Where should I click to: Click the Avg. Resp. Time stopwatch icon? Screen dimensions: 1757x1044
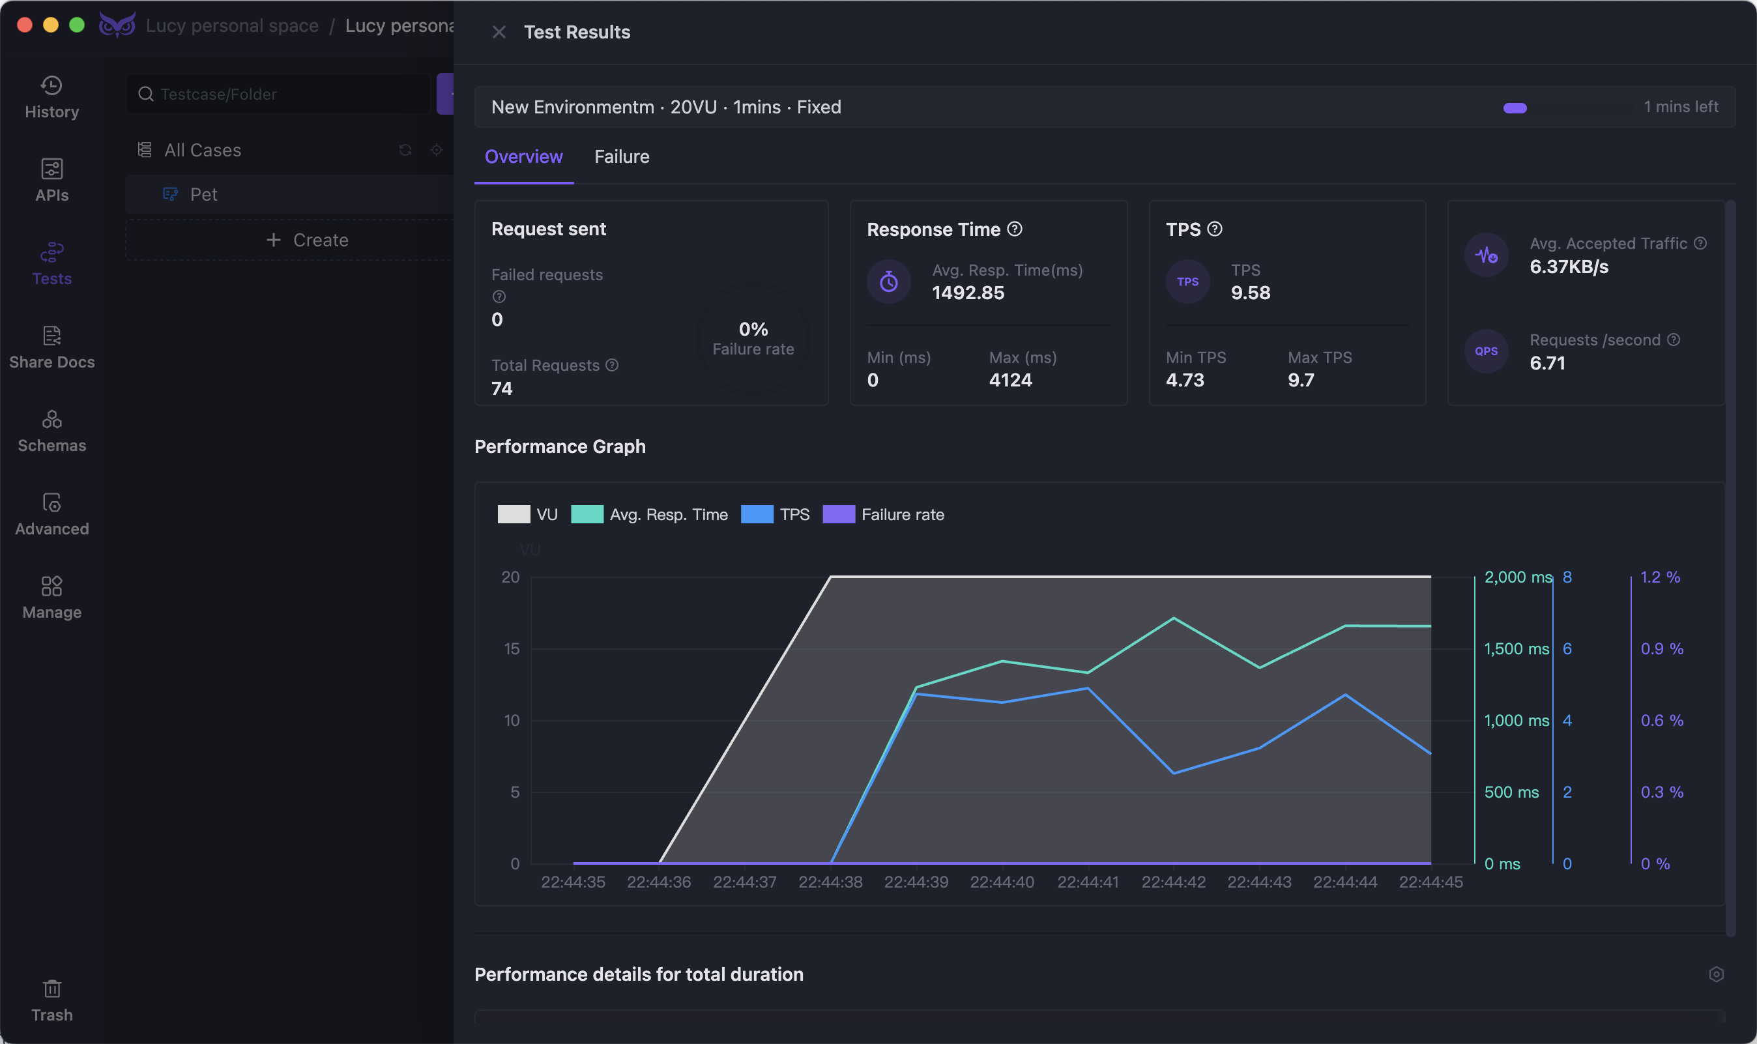tap(889, 282)
